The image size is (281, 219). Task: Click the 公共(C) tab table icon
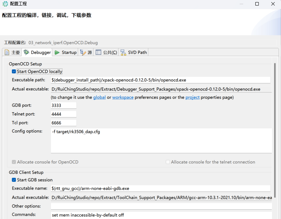pyautogui.click(x=99, y=52)
